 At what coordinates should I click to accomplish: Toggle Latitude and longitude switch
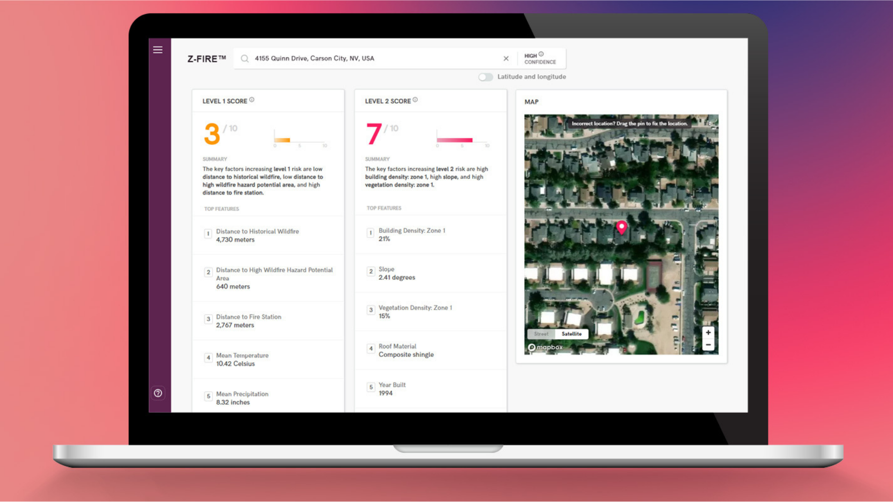click(486, 77)
